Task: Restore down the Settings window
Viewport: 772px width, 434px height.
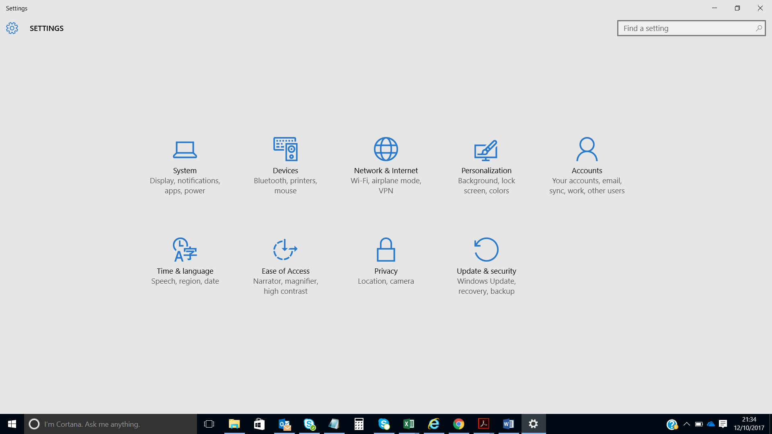Action: coord(737,8)
